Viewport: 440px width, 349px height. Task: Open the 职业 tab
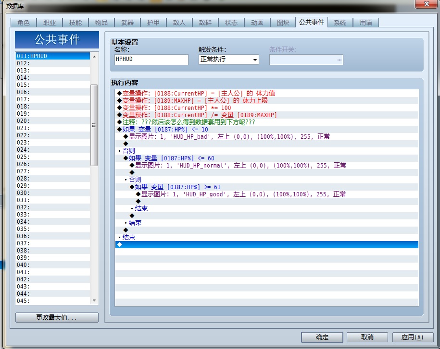coord(50,23)
